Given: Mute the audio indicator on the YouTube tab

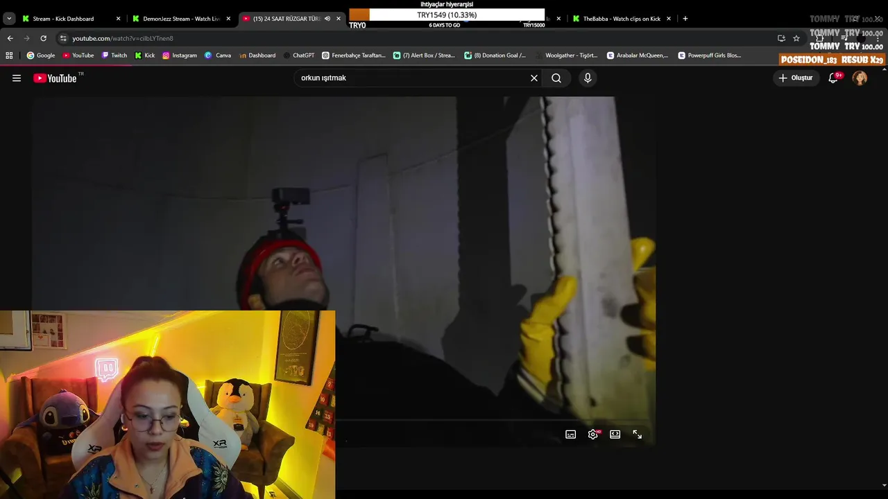Looking at the screenshot, I should pyautogui.click(x=327, y=19).
